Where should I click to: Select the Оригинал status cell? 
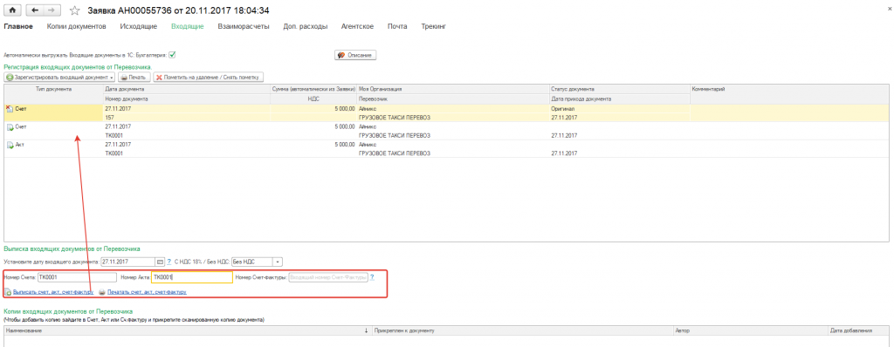click(x=619, y=108)
